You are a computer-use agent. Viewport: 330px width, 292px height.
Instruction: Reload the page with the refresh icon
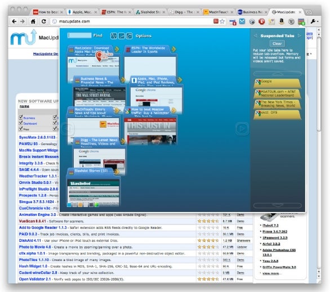coord(43,21)
